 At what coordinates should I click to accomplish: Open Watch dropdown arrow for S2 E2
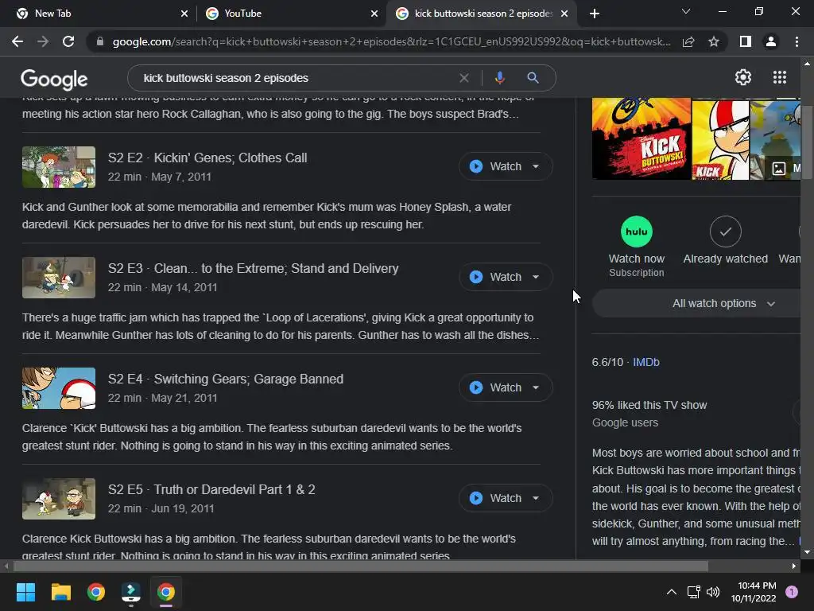pos(536,166)
